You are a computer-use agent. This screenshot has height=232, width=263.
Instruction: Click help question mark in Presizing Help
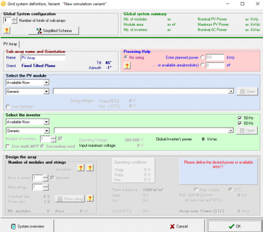[x=127, y=66]
